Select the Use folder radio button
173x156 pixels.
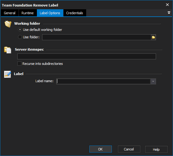[20, 37]
